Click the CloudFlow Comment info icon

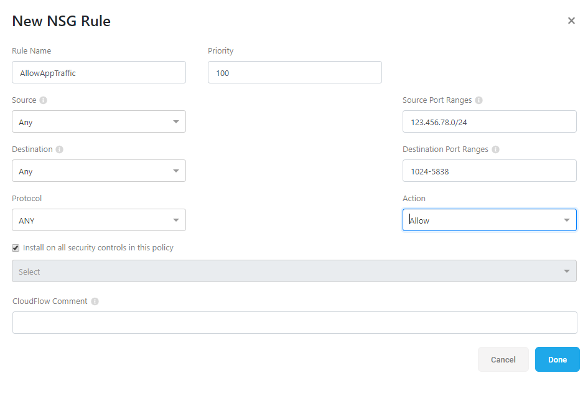95,301
